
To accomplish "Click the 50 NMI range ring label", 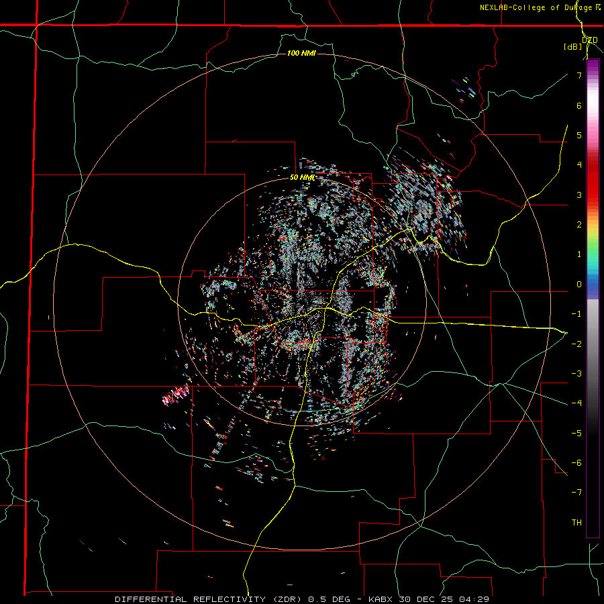I will 302,178.
